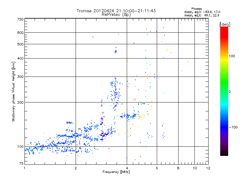
Task: Click the 'Phases' header label
Action: tap(196, 9)
